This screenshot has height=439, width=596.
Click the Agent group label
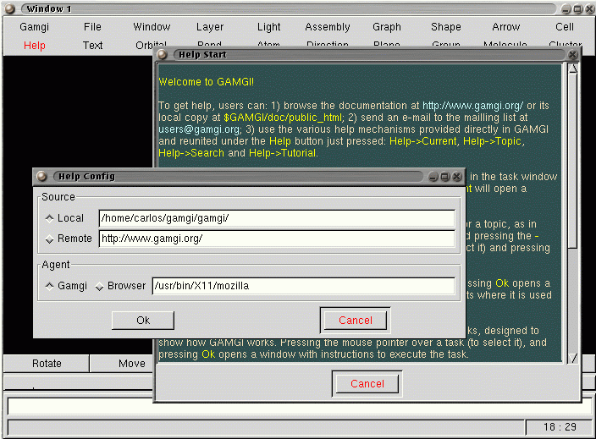[x=56, y=265]
